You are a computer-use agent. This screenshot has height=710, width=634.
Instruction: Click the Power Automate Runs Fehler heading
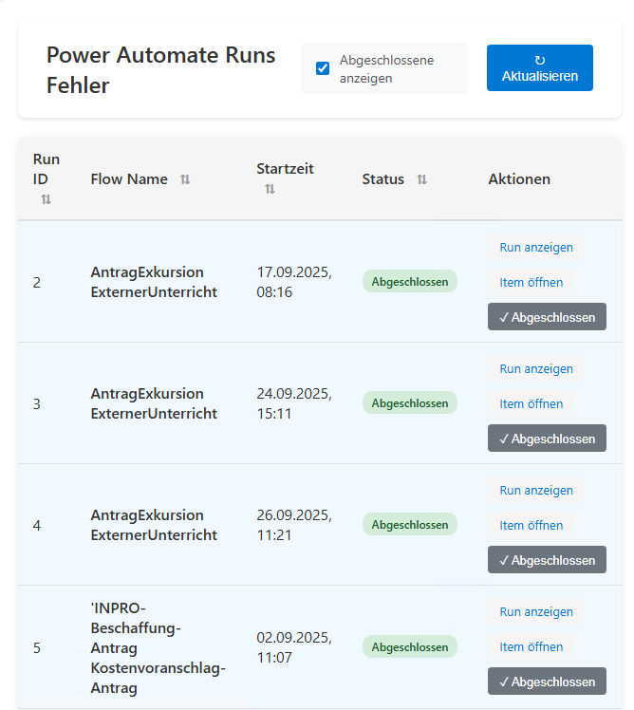coord(160,69)
